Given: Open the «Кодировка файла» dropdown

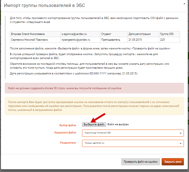Looking at the screenshot, I should pyautogui.click(x=133, y=133).
